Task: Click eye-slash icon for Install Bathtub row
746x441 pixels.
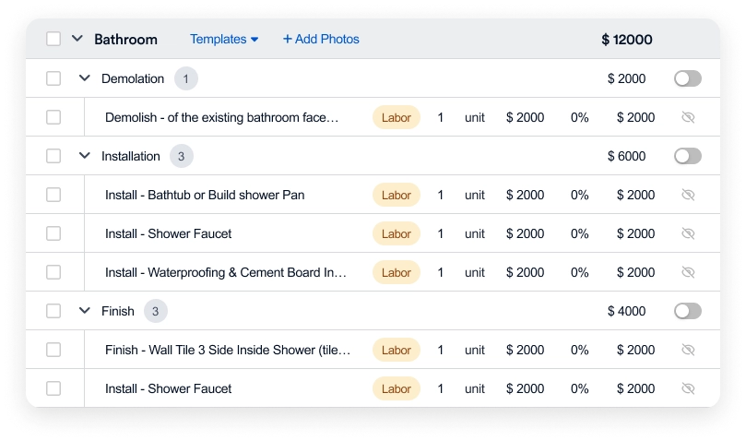Action: point(687,195)
